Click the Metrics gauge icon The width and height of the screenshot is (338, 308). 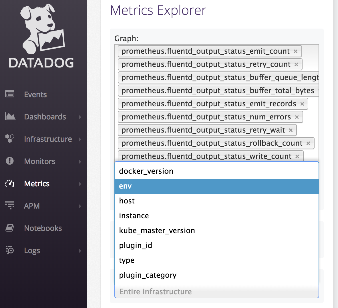(x=9, y=184)
